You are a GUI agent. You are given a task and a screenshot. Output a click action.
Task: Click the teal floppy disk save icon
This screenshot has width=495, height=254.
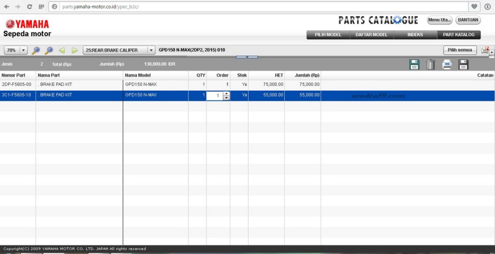coord(414,65)
